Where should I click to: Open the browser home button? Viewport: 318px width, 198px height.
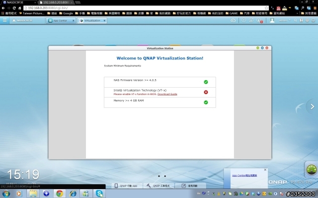[x=20, y=8]
